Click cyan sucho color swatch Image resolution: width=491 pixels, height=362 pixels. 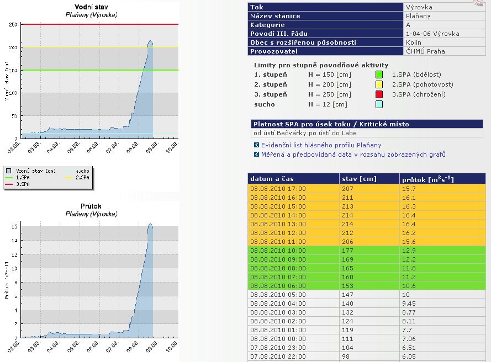[378, 104]
